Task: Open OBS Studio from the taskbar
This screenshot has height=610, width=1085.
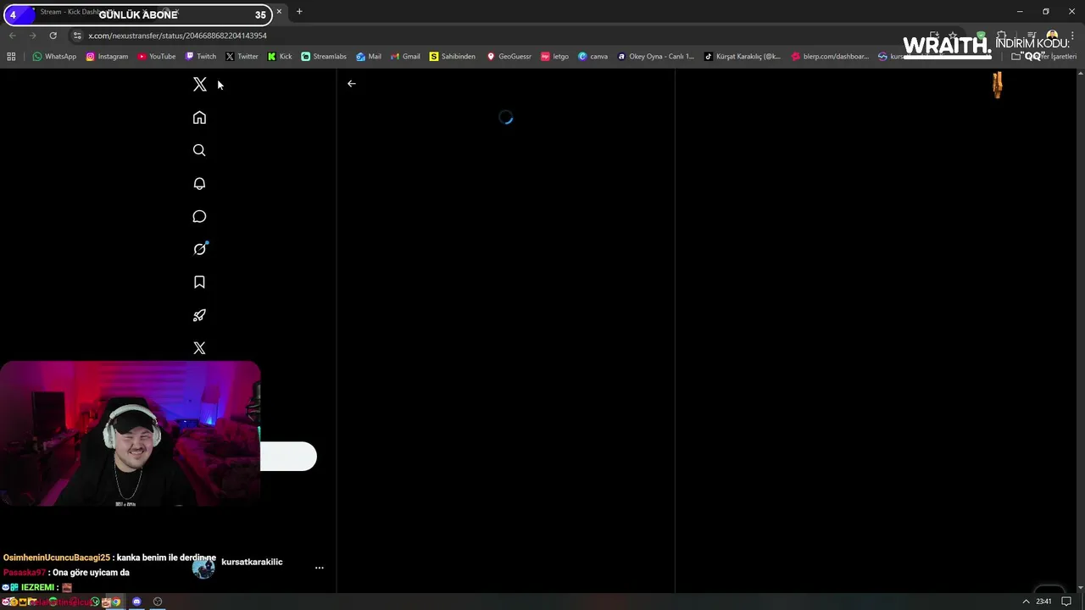Action: pyautogui.click(x=158, y=602)
